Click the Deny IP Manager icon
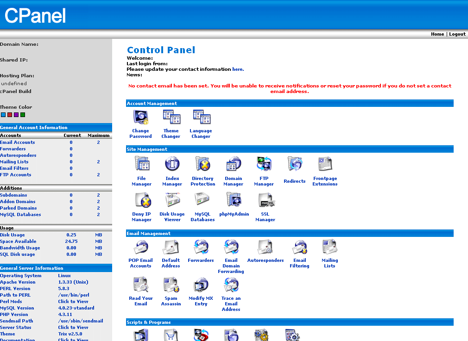Image resolution: width=468 pixels, height=341 pixels. [141, 200]
